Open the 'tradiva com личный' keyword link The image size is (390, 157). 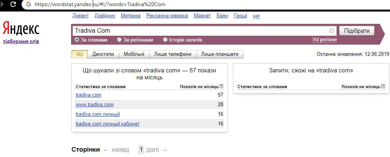tap(98, 114)
